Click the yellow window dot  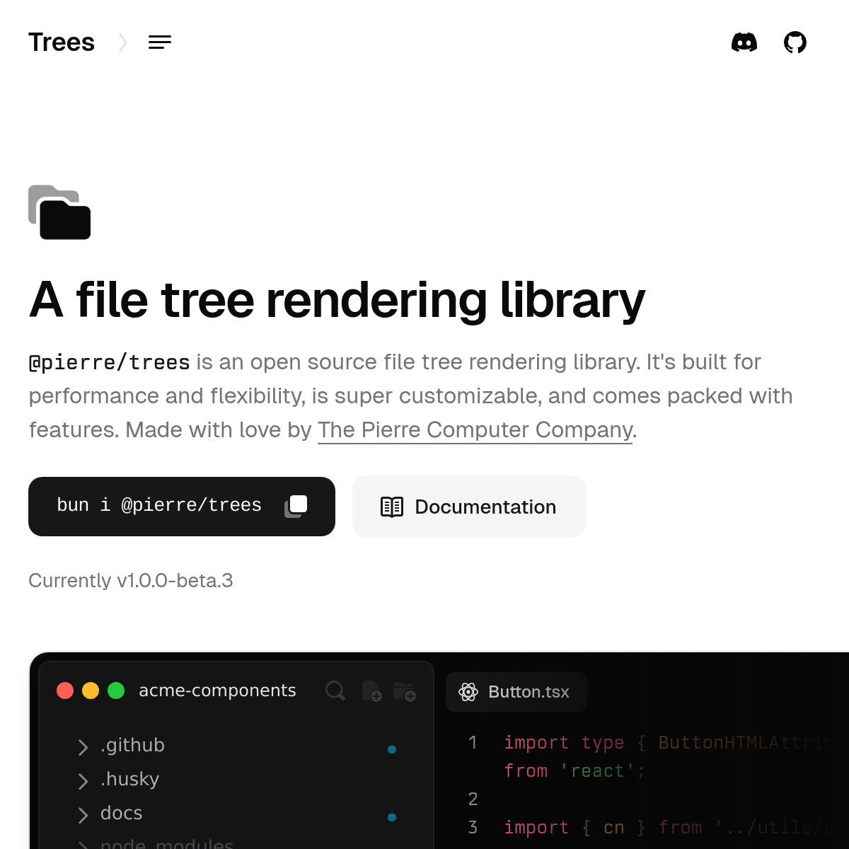tap(91, 691)
